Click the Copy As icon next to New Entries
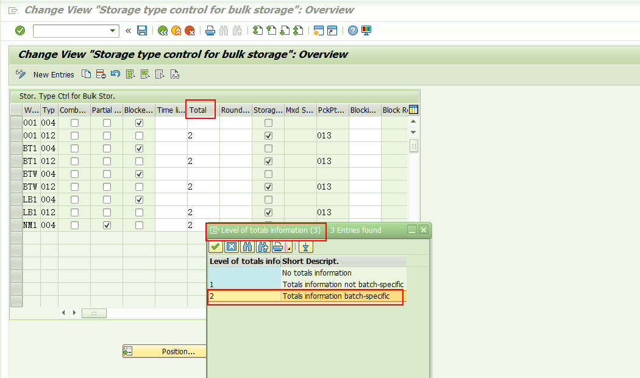640x378 pixels. coord(86,74)
